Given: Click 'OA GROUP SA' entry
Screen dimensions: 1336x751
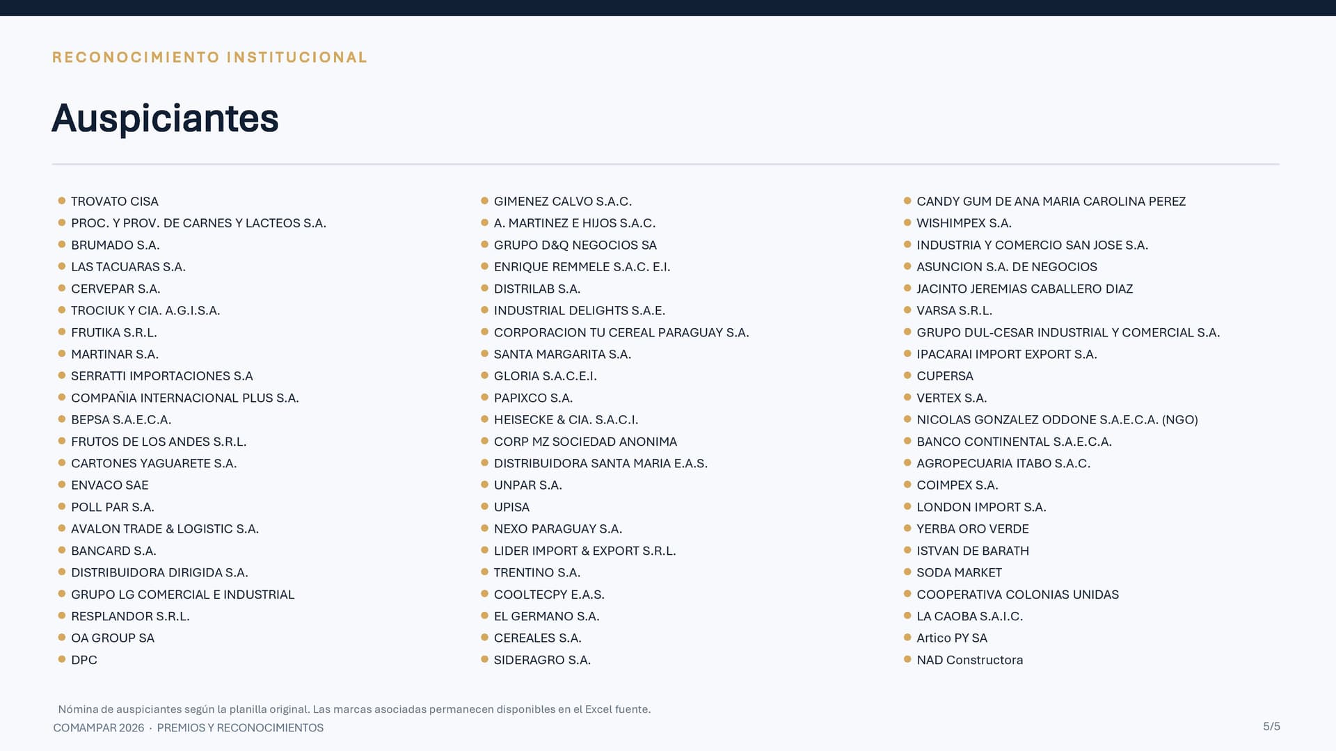Looking at the screenshot, I should click(x=113, y=638).
